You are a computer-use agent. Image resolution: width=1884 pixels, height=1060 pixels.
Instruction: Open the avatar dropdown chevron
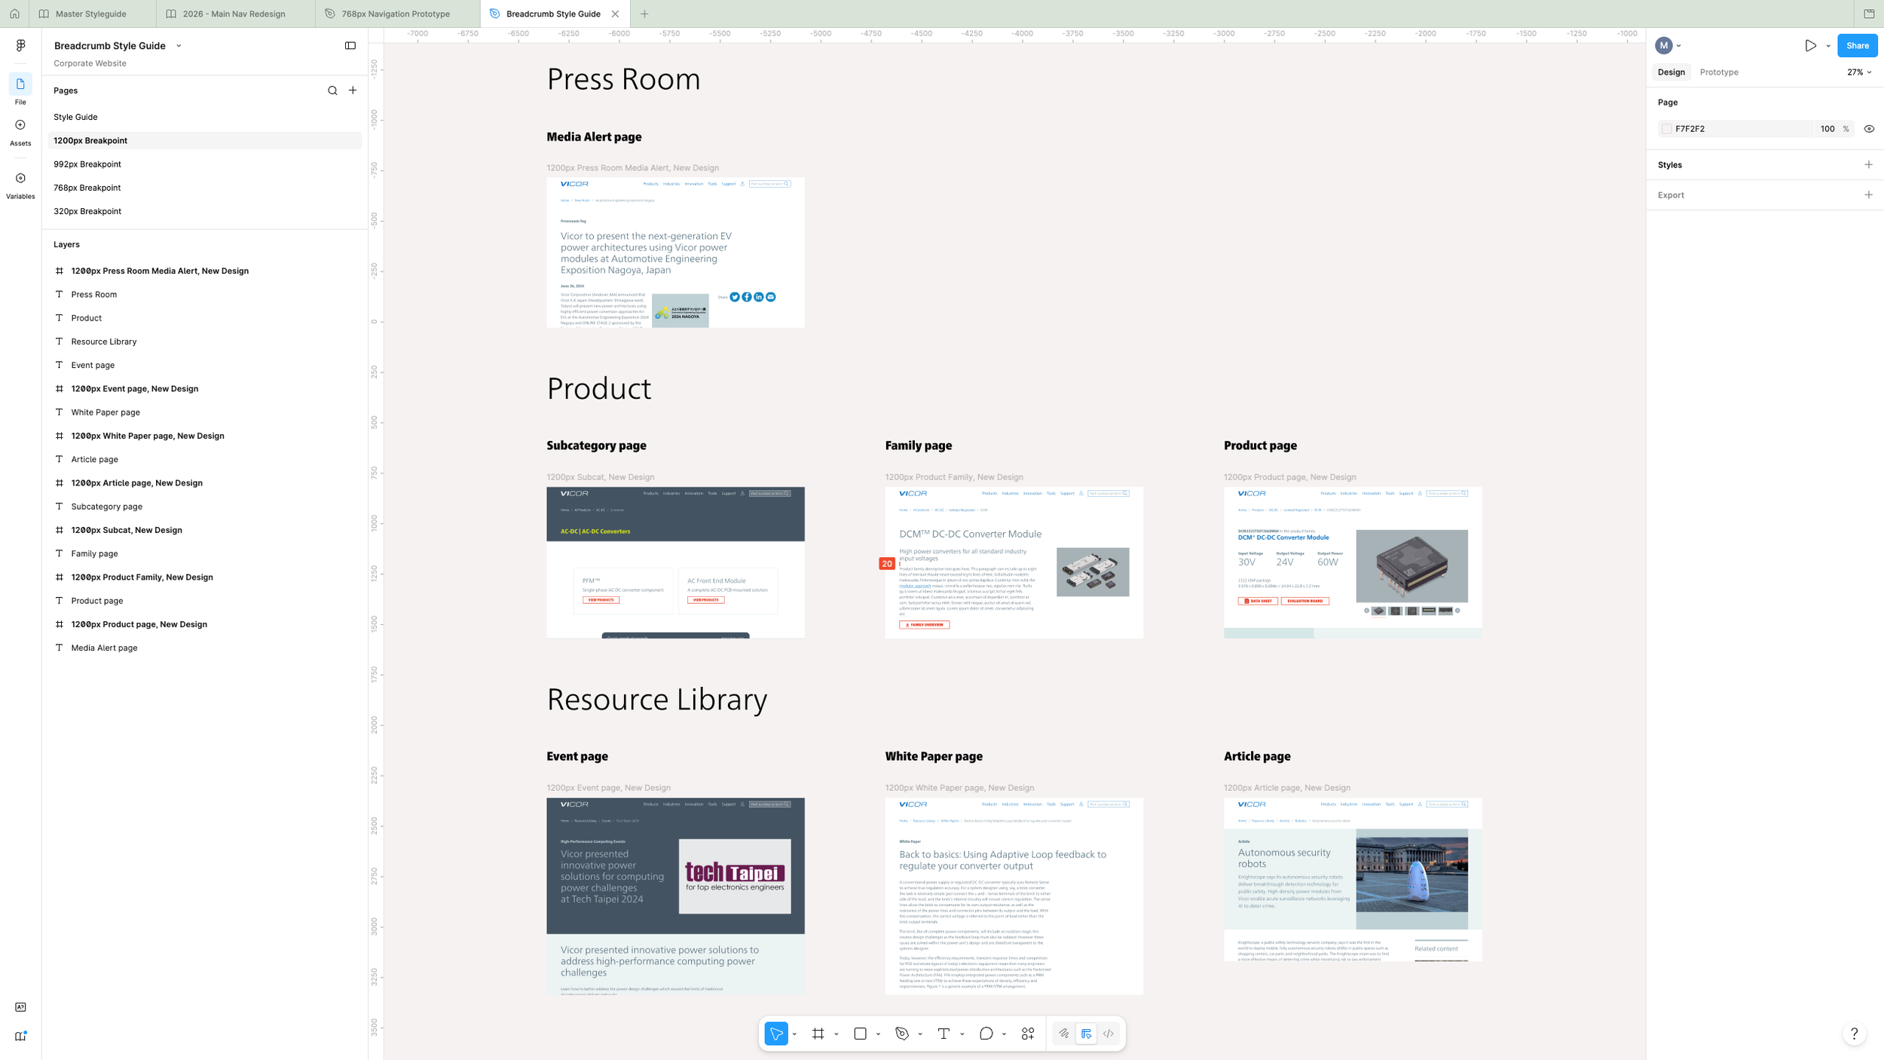1679,46
